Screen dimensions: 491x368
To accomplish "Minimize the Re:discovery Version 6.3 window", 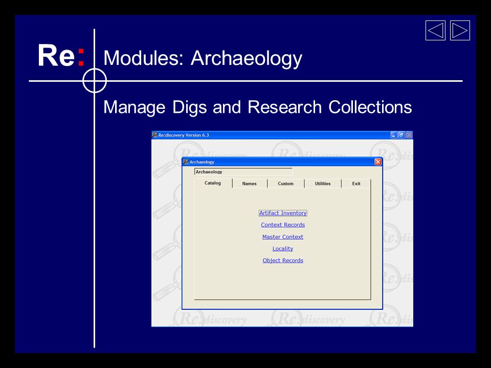I will (394, 135).
